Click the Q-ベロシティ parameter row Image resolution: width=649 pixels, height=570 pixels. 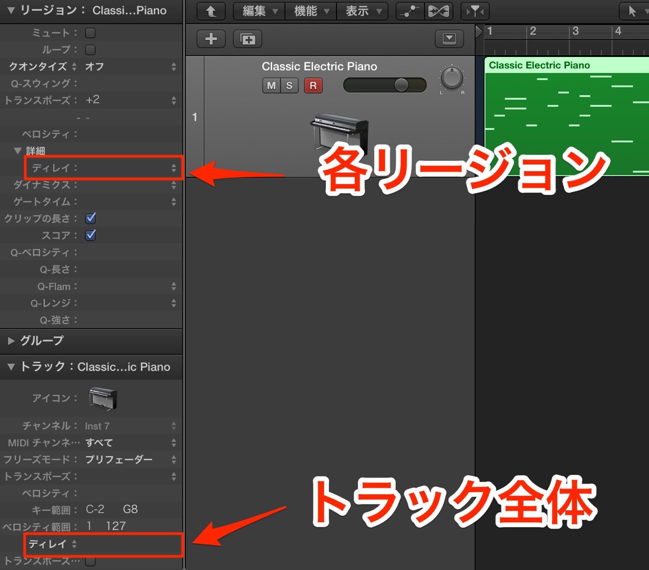point(91,253)
